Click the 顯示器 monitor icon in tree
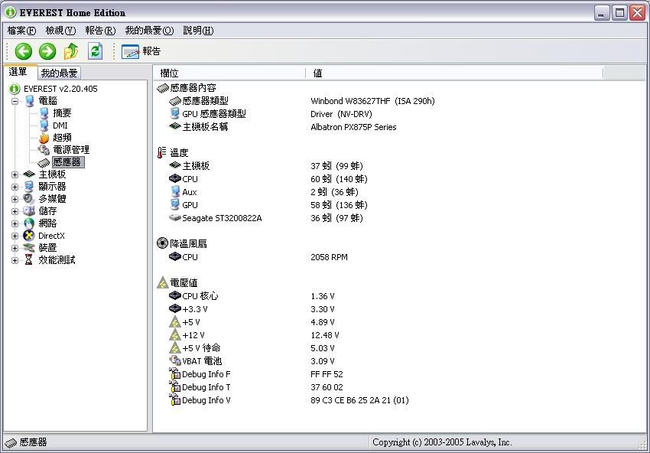 click(x=29, y=187)
